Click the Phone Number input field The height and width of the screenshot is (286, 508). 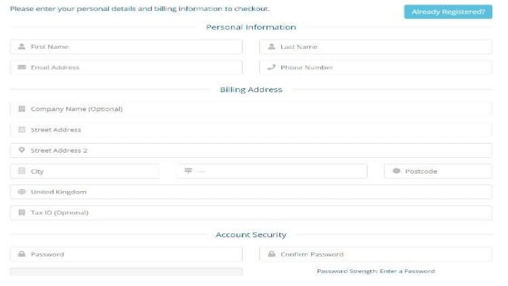pyautogui.click(x=376, y=68)
